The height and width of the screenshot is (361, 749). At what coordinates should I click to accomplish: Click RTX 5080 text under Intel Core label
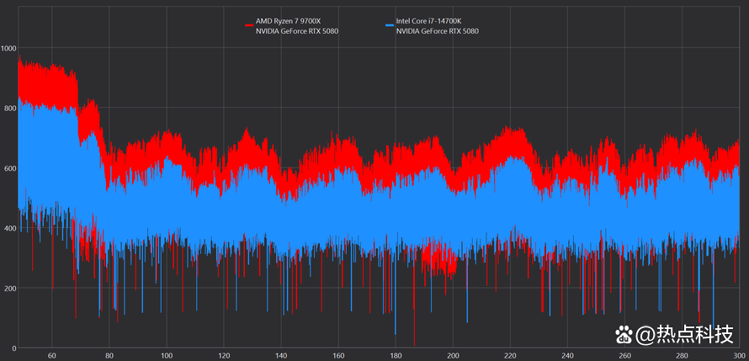coord(438,31)
